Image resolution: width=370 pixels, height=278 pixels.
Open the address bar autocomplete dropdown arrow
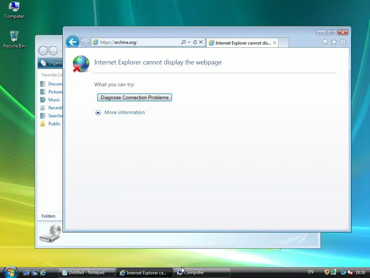pyautogui.click(x=189, y=42)
